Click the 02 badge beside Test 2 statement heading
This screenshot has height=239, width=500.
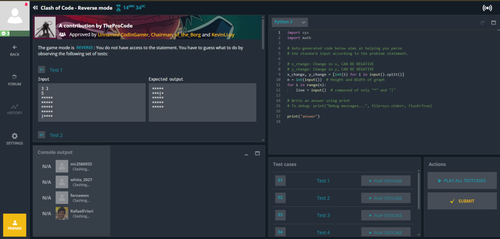click(42, 135)
